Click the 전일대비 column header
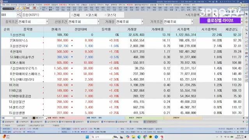 pyautogui.click(x=81, y=30)
